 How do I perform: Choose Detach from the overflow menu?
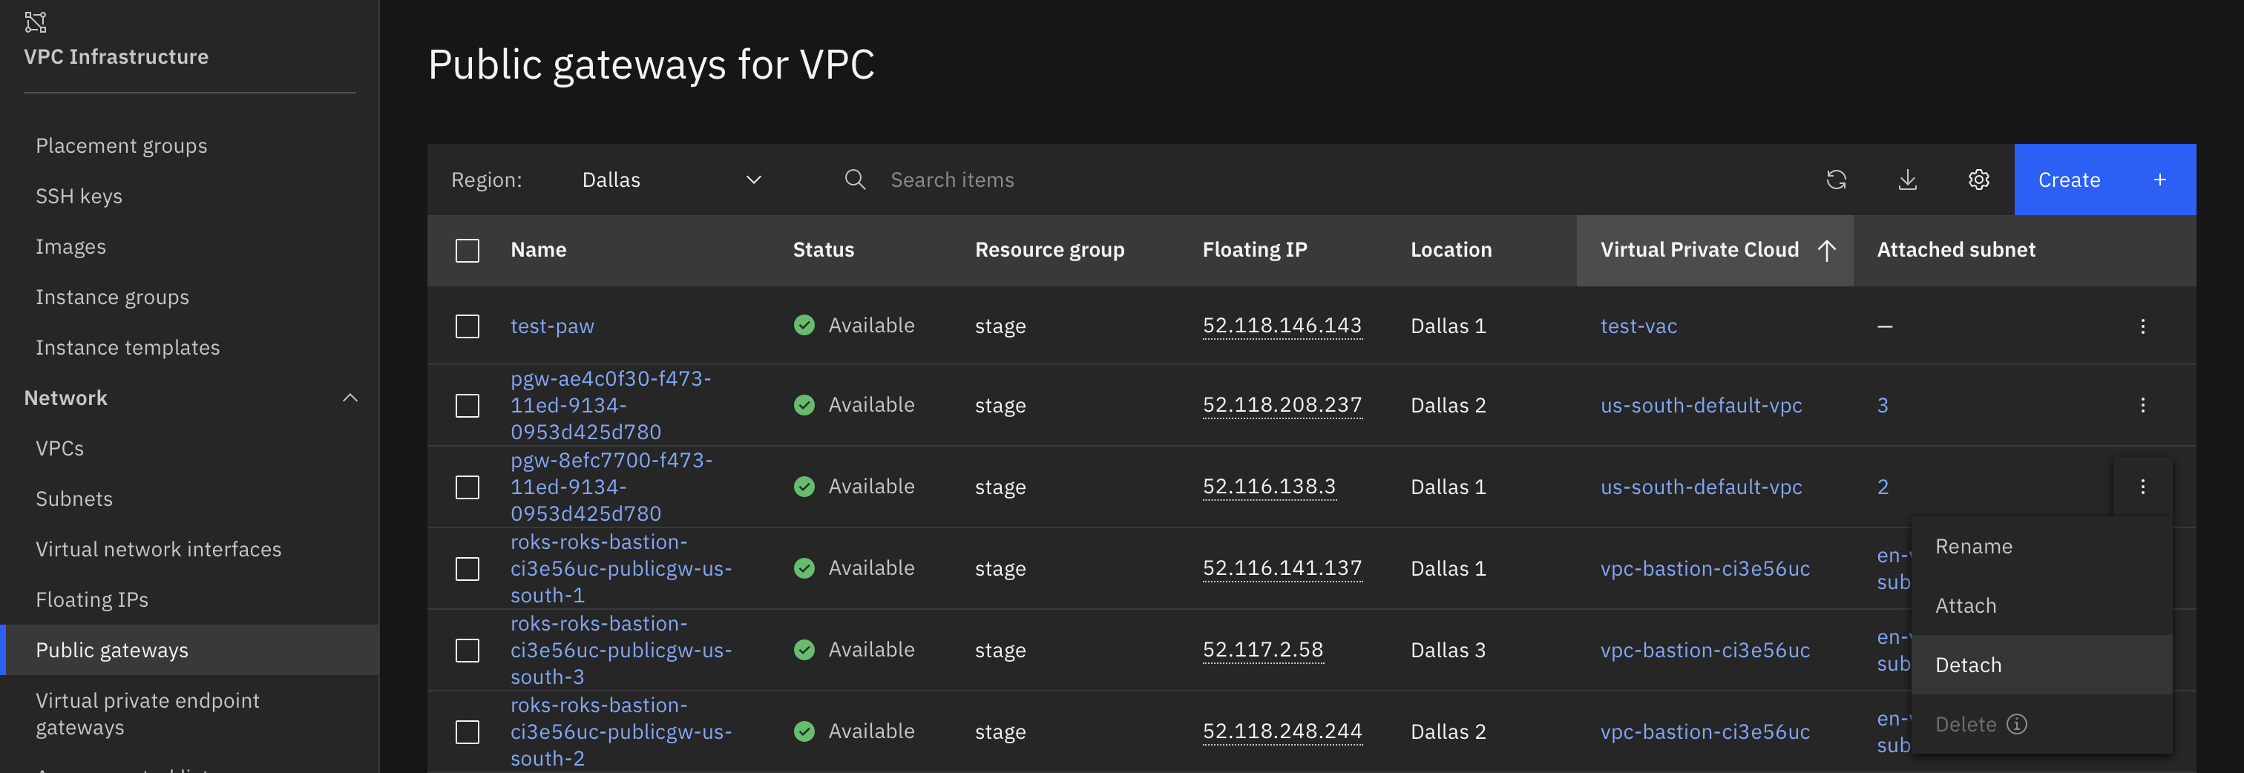(2041, 665)
